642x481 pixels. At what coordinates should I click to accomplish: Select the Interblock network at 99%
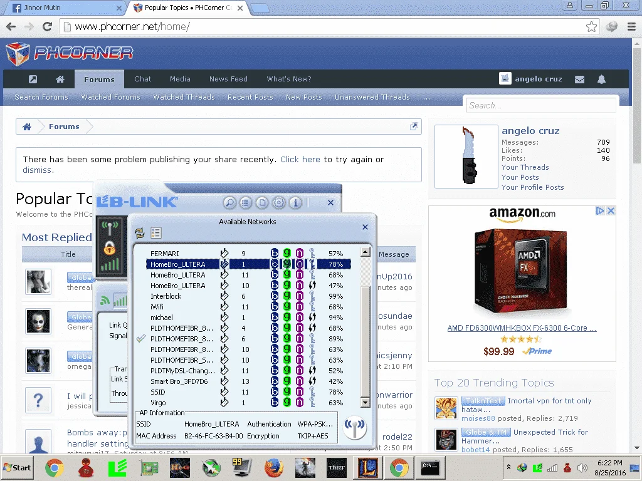pos(248,296)
